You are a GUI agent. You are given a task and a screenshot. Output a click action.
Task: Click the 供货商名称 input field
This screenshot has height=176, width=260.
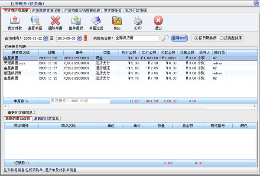(x=137, y=38)
